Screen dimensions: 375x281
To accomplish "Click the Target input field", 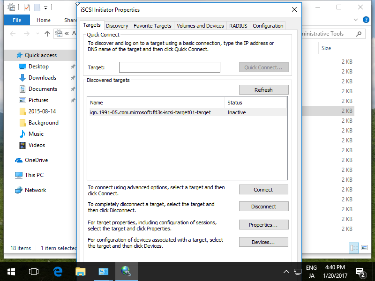I will (170, 67).
